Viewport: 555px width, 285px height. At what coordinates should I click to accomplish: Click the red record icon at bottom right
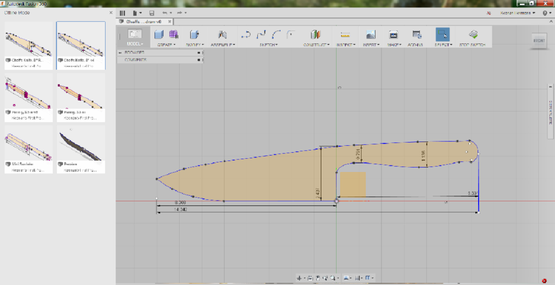point(544,281)
